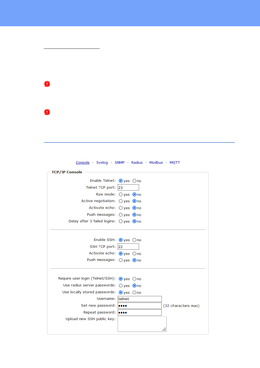Focus the Username text field

point(140,299)
